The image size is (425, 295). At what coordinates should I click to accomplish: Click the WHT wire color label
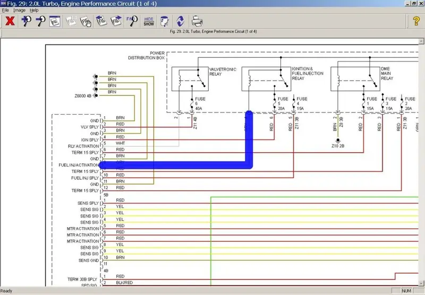coord(121,143)
